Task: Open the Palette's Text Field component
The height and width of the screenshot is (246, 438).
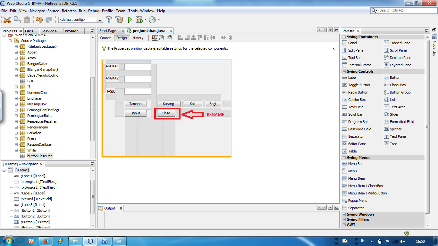Action: tap(356, 107)
